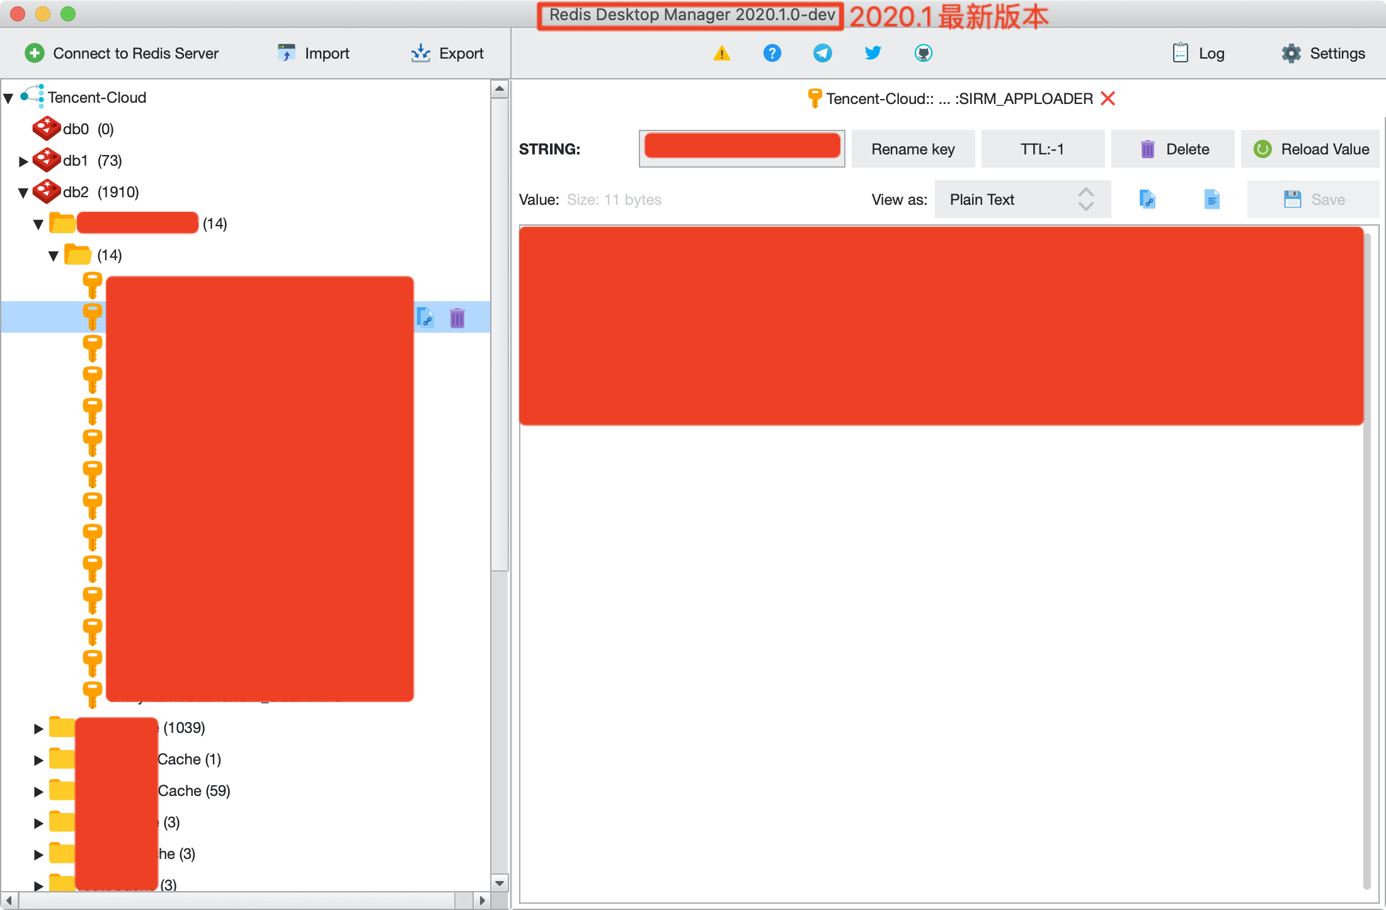Screen dimensions: 1386x910
Task: Open the blue help question mark icon
Action: click(x=772, y=54)
